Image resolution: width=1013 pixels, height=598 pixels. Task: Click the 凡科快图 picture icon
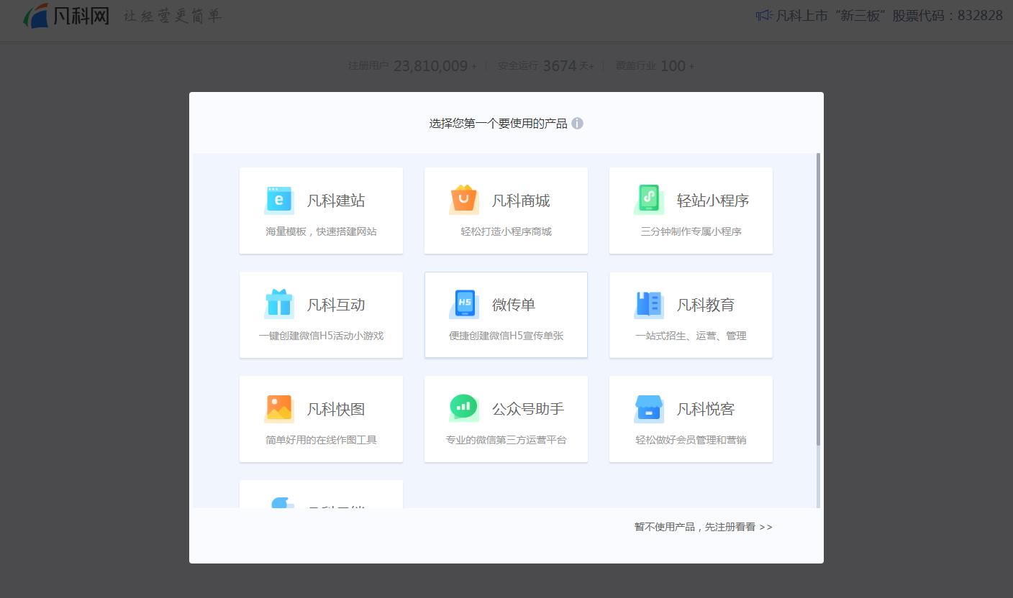(279, 408)
